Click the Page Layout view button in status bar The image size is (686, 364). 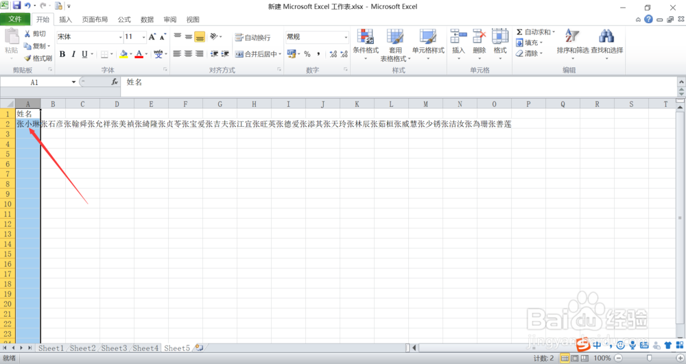pos(575,359)
